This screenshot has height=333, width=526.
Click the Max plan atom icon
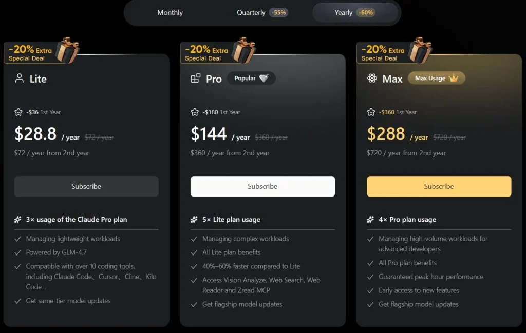(372, 79)
